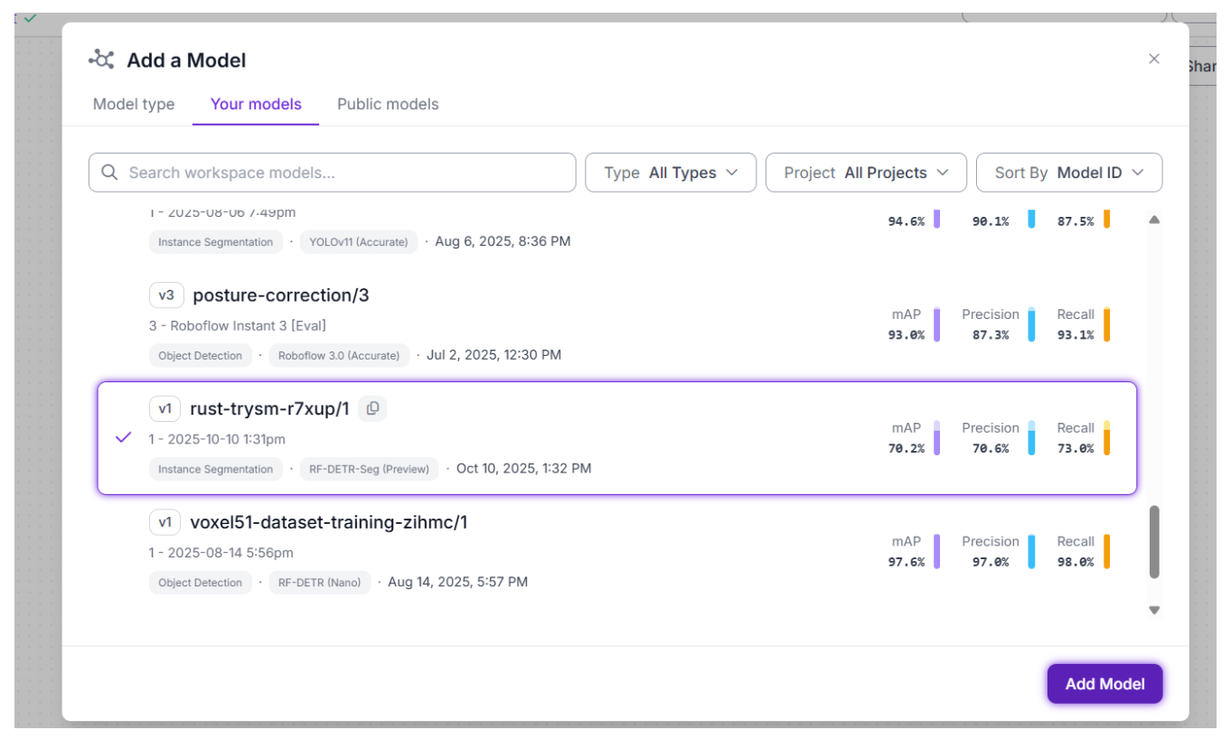Click the v3 version badge of posture-correction
The image size is (1231, 739).
point(166,295)
